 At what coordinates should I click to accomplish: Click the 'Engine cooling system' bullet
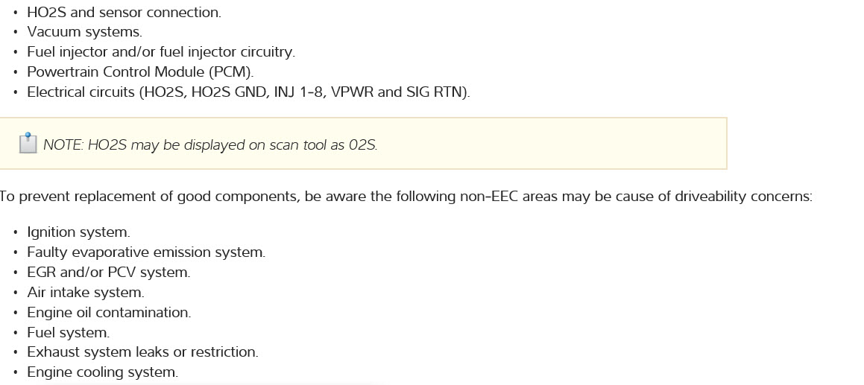click(102, 372)
